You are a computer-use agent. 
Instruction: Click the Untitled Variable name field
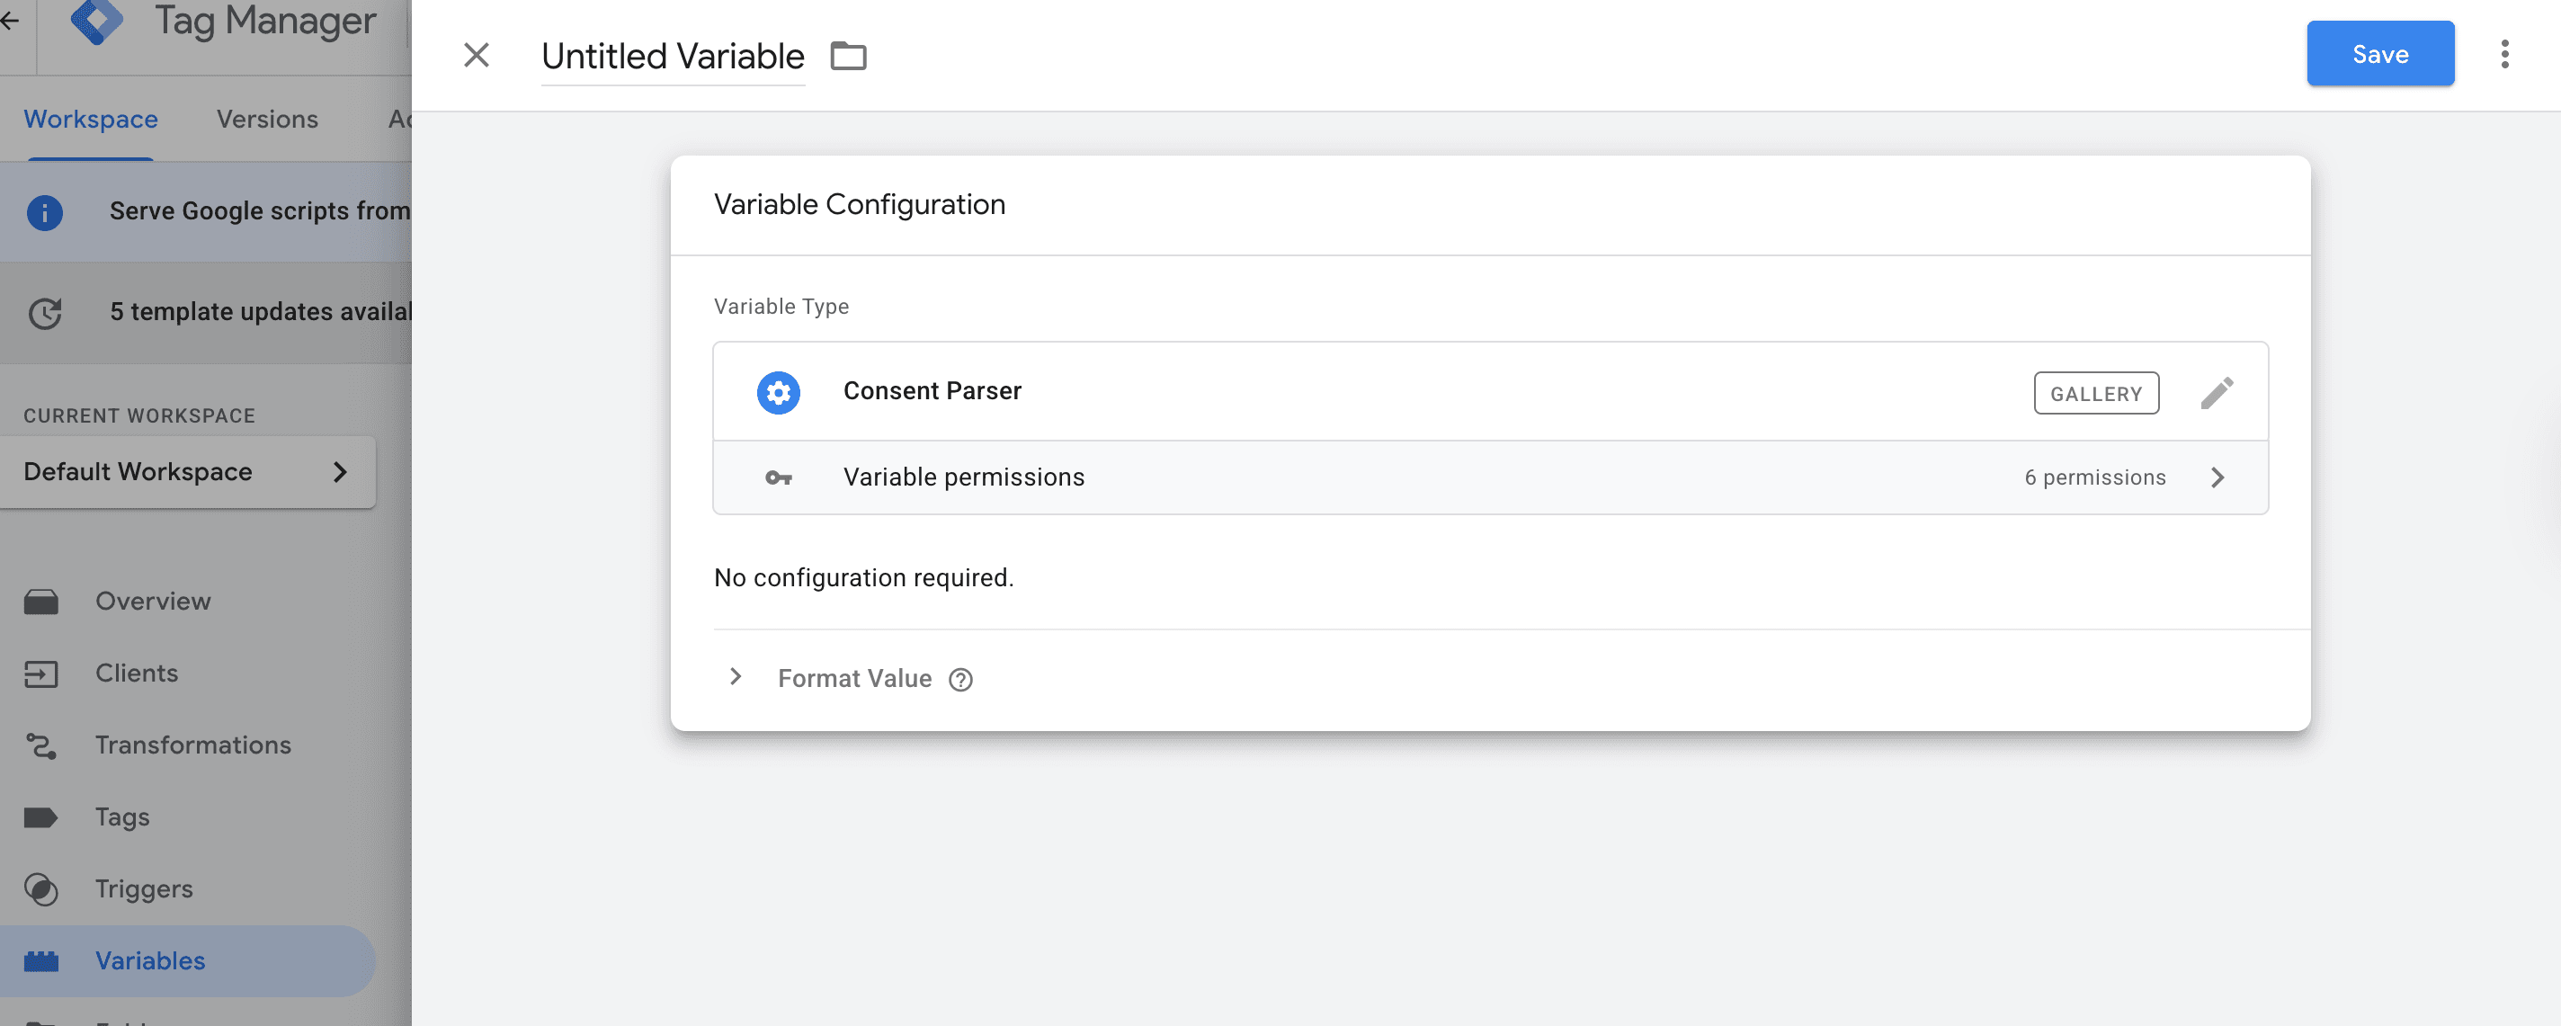pos(672,56)
